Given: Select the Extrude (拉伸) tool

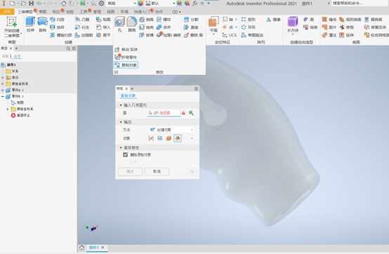Looking at the screenshot, I should [x=30, y=25].
